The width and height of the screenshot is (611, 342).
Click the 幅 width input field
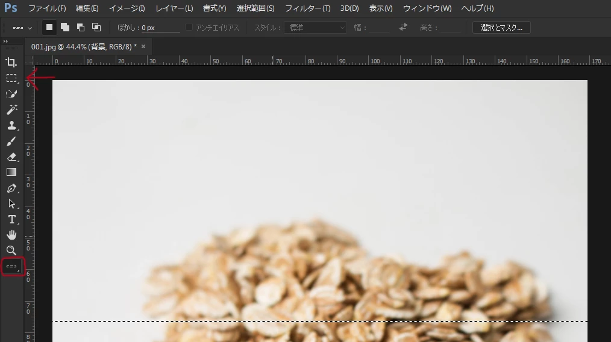tap(379, 28)
